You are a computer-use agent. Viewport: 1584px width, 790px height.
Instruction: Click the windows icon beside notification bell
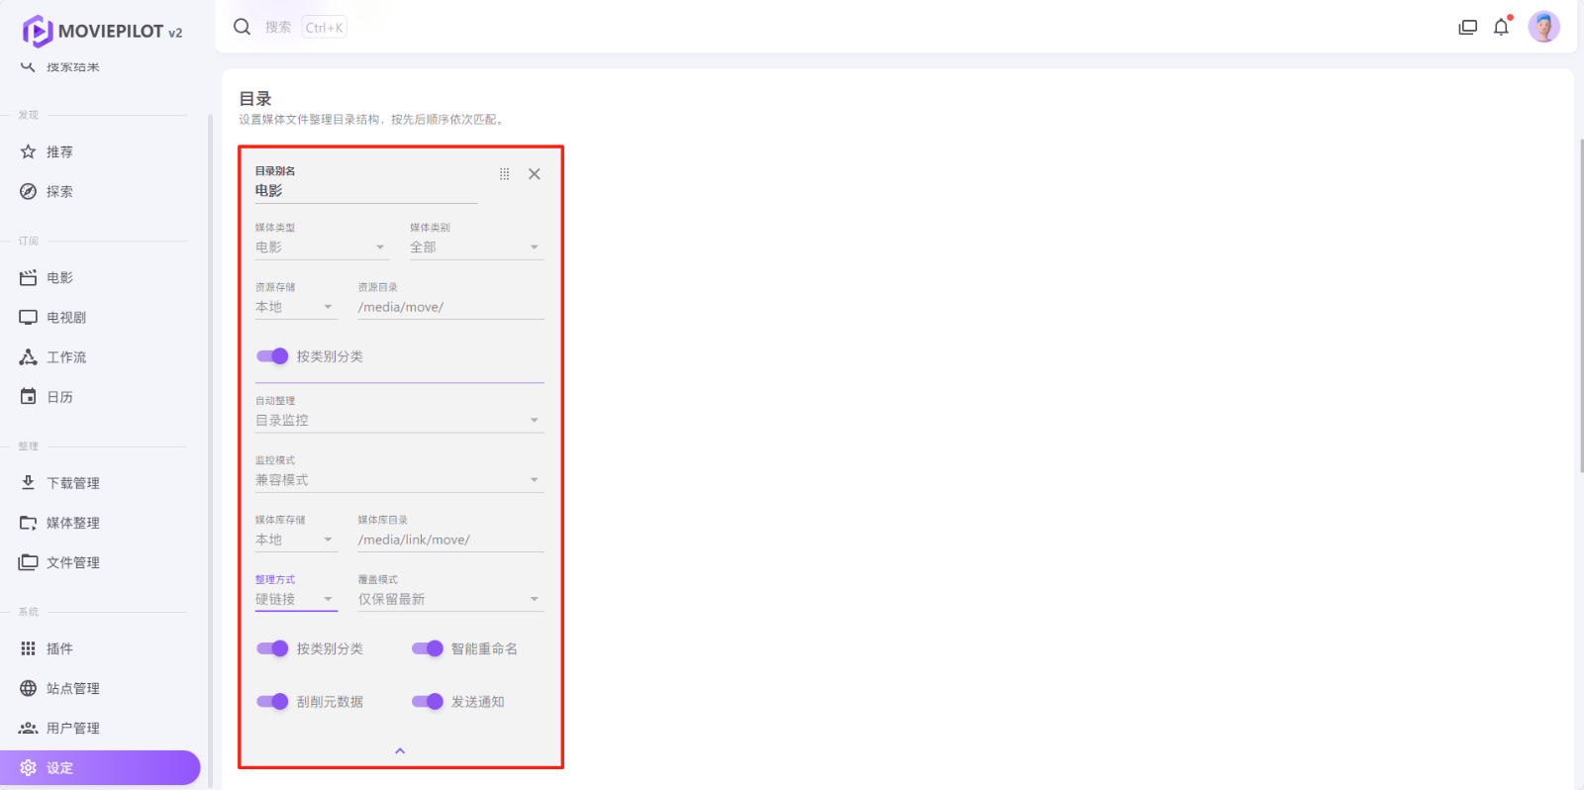[1467, 27]
